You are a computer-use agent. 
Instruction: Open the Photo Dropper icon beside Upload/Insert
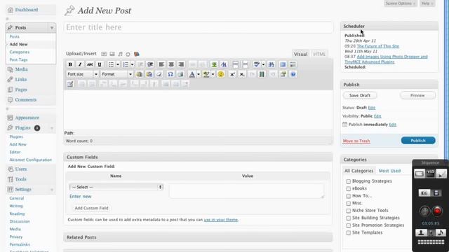[x=137, y=54]
